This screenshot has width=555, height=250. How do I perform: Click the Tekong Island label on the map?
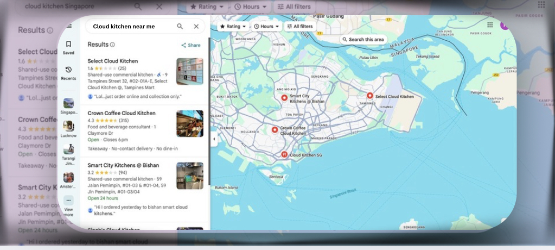point(427,57)
